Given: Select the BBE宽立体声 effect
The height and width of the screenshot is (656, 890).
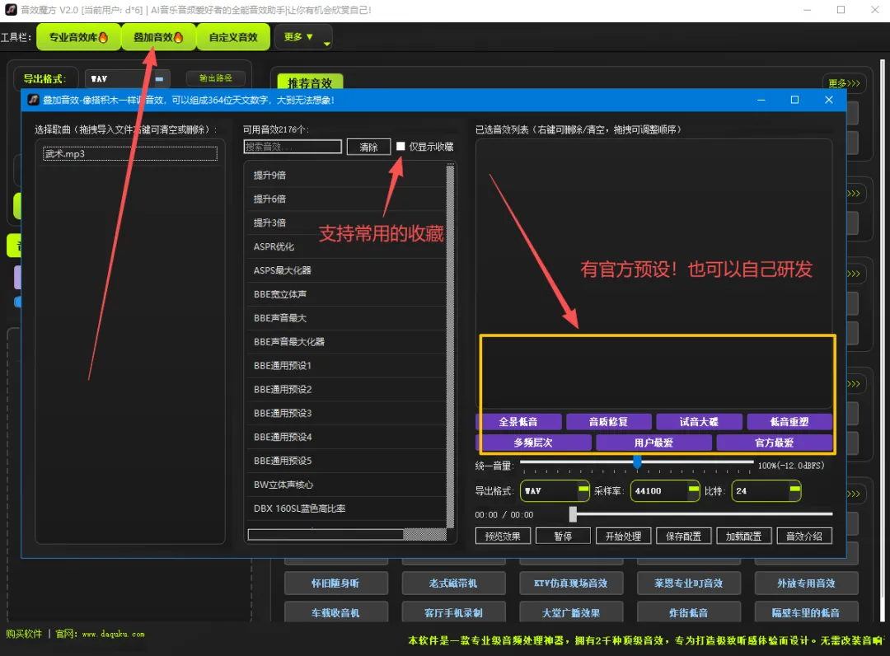Looking at the screenshot, I should click(346, 294).
